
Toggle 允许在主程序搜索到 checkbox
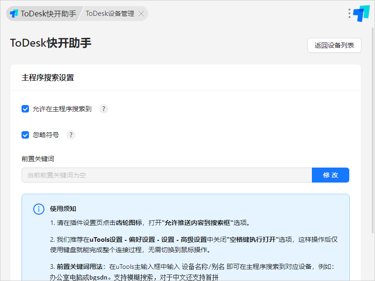pyautogui.click(x=25, y=109)
